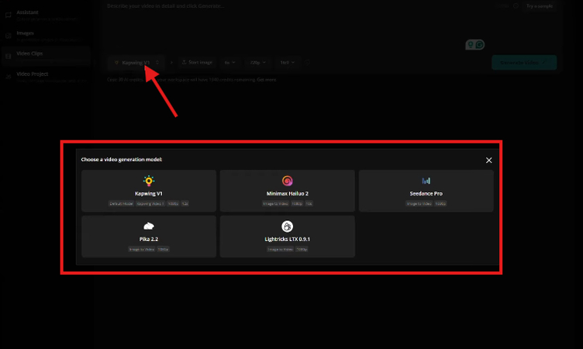
Task: Choose the Lightricks LTX 0.9.1 icon
Action: click(287, 226)
